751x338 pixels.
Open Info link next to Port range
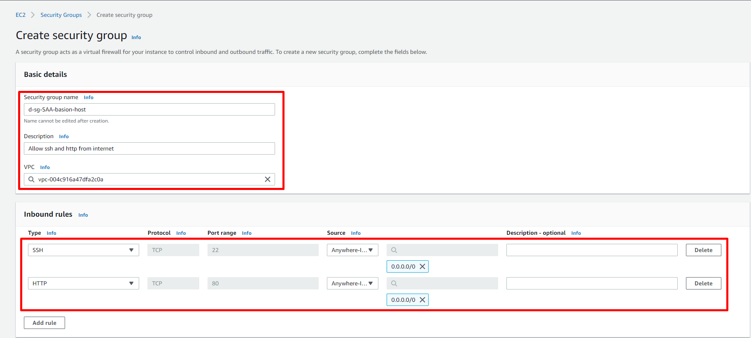pos(247,233)
